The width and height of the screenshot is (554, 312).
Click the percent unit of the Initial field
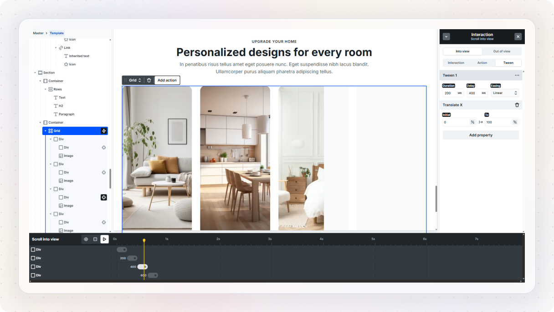[472, 122]
